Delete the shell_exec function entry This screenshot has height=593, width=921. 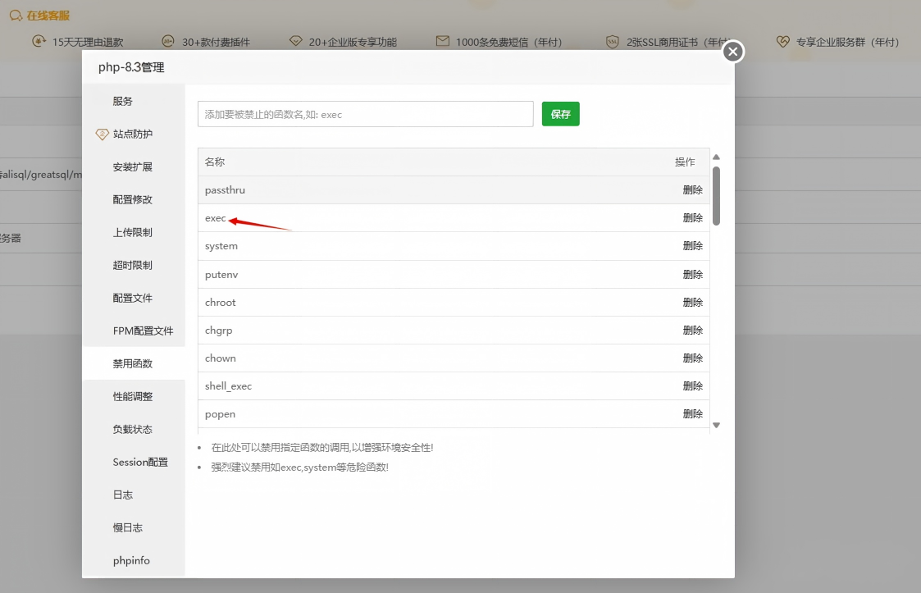pyautogui.click(x=692, y=386)
